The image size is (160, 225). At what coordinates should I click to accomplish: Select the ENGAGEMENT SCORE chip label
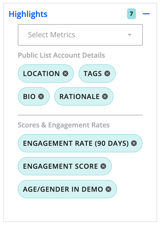pyautogui.click(x=61, y=166)
